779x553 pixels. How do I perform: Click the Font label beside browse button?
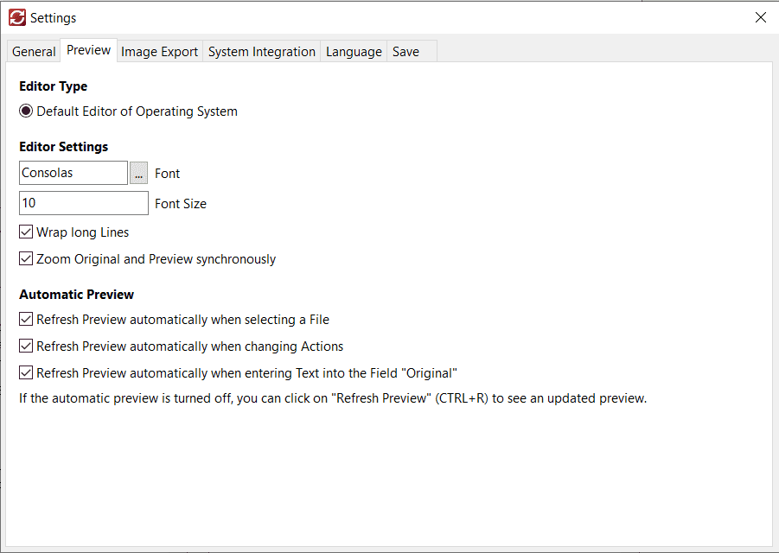tap(167, 174)
